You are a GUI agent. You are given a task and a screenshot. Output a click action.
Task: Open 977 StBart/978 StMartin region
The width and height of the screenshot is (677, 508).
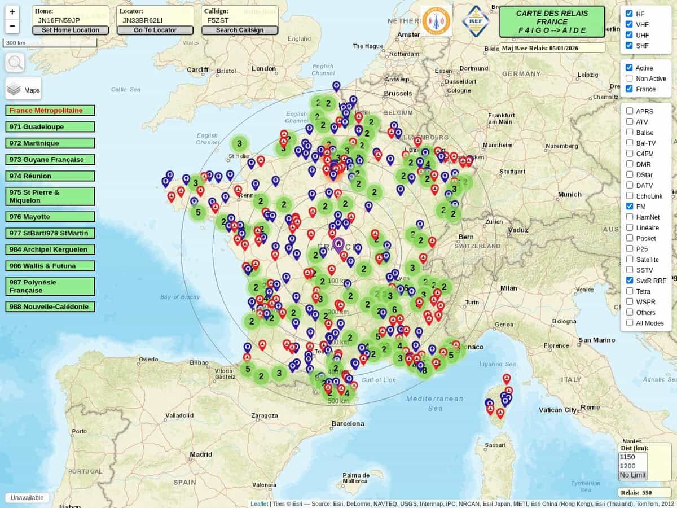pyautogui.click(x=50, y=233)
